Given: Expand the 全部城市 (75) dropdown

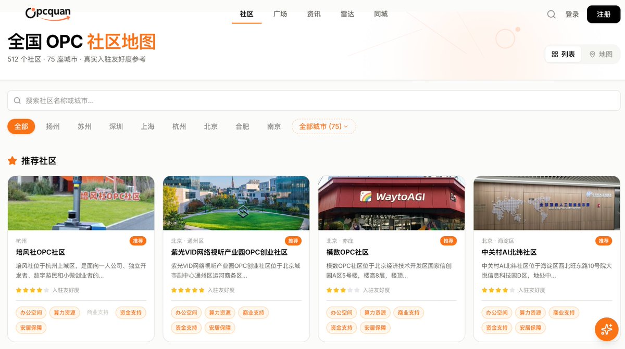Looking at the screenshot, I should pyautogui.click(x=324, y=126).
